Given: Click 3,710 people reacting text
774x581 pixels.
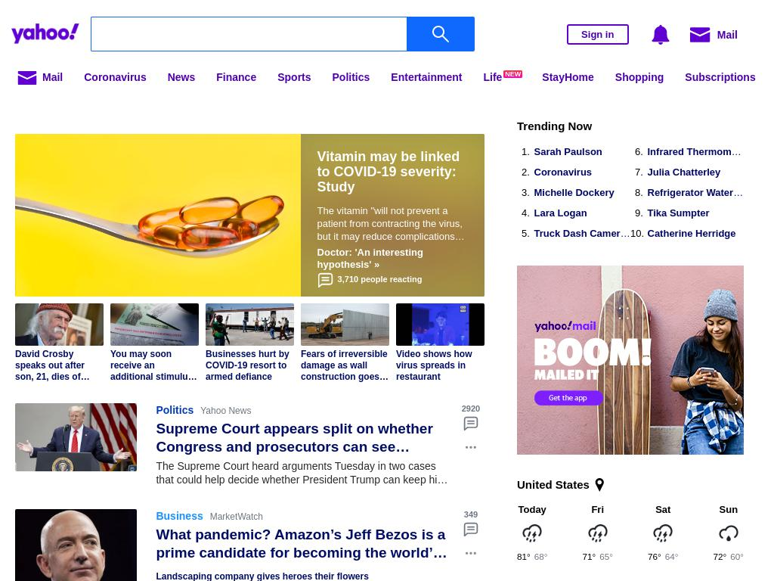Looking at the screenshot, I should pos(379,279).
